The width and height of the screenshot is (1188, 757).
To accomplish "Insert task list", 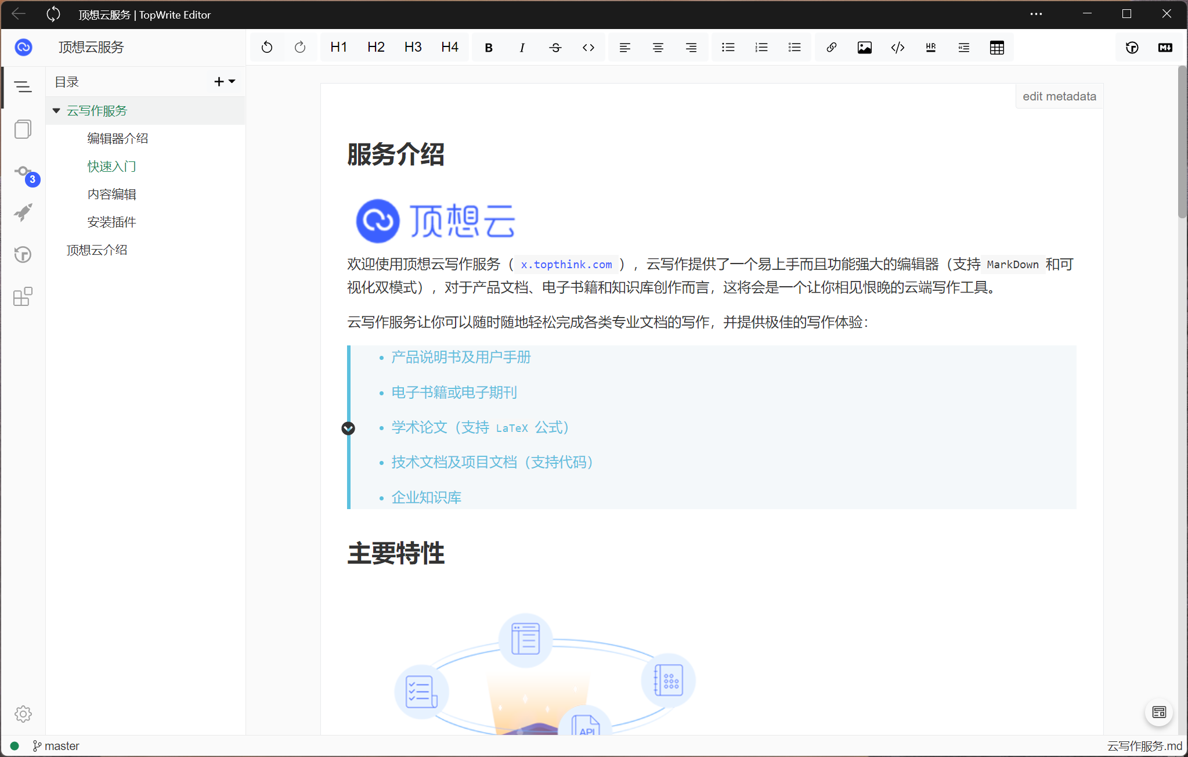I will [795, 48].
